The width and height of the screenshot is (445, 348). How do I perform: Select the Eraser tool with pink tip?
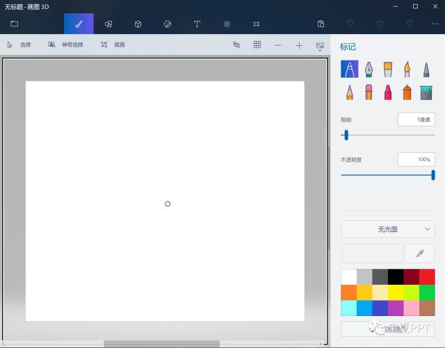[x=369, y=92]
